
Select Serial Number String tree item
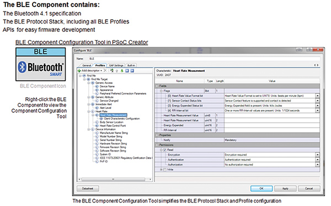pyautogui.click(x=110, y=140)
